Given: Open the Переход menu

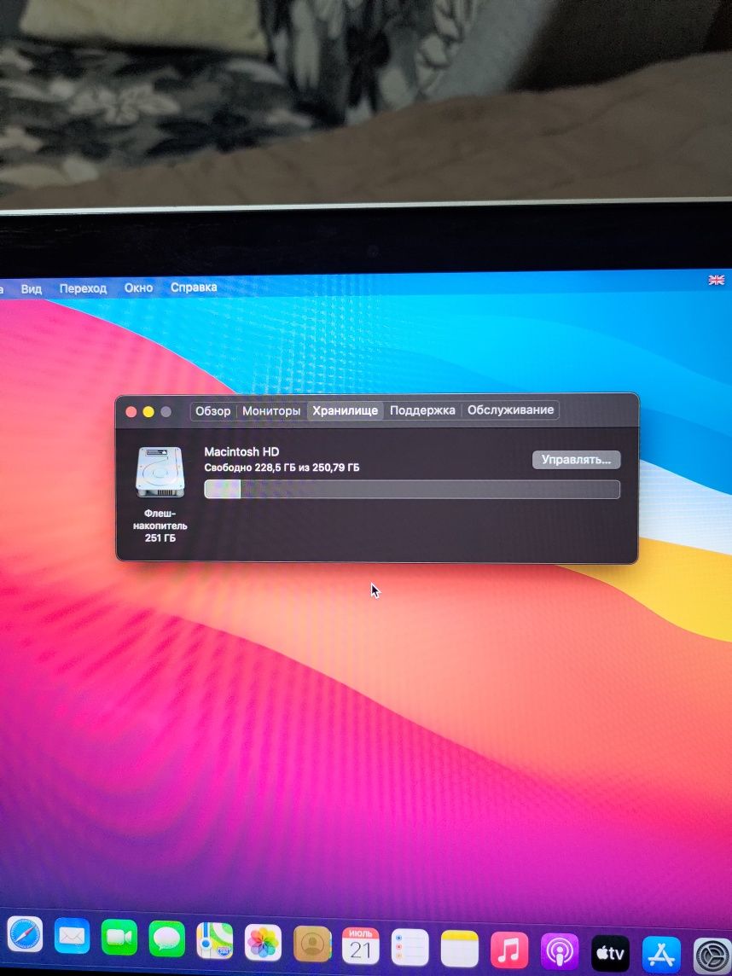Looking at the screenshot, I should click(83, 289).
